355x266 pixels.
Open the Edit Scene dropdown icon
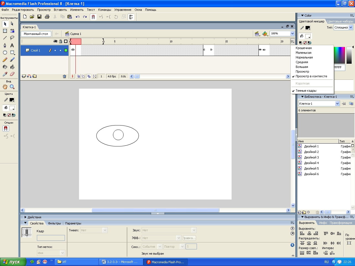tap(257, 34)
